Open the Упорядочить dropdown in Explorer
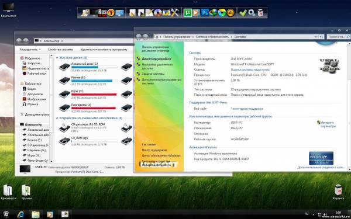The height and width of the screenshot is (219, 351). click(x=30, y=50)
